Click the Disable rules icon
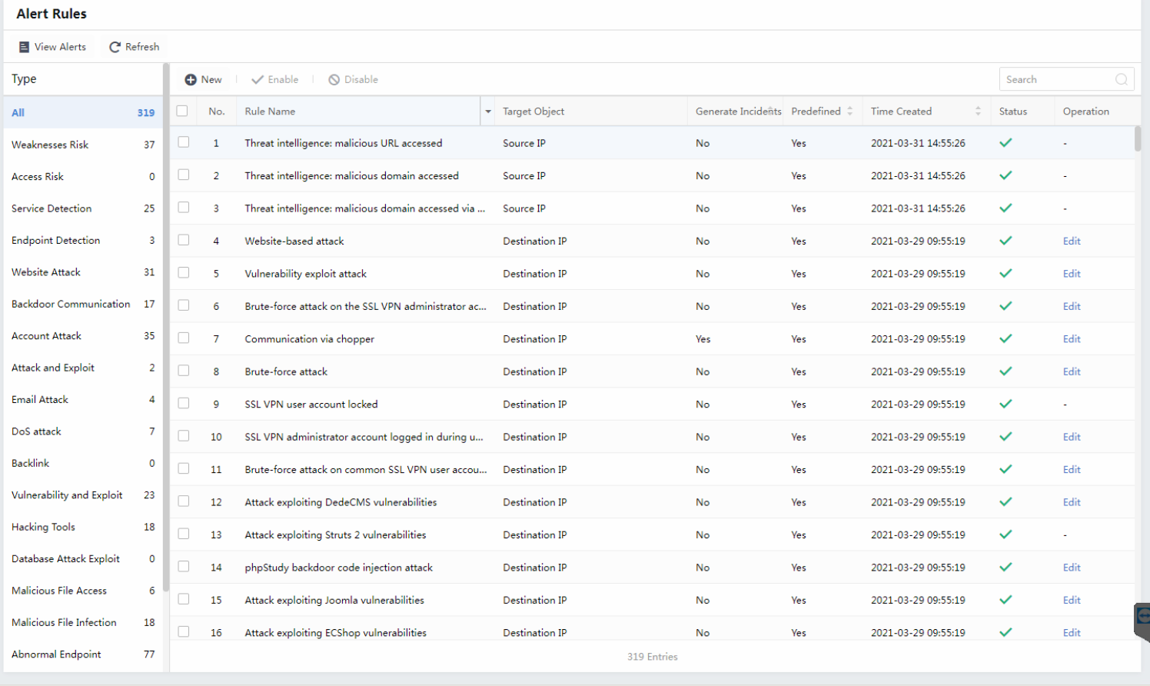This screenshot has height=686, width=1150. [334, 80]
